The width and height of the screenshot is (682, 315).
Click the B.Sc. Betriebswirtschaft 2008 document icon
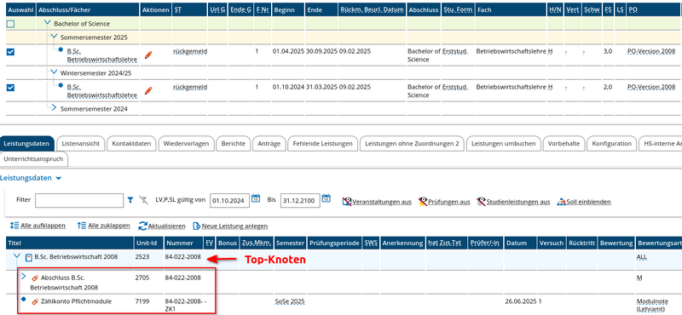coord(28,257)
